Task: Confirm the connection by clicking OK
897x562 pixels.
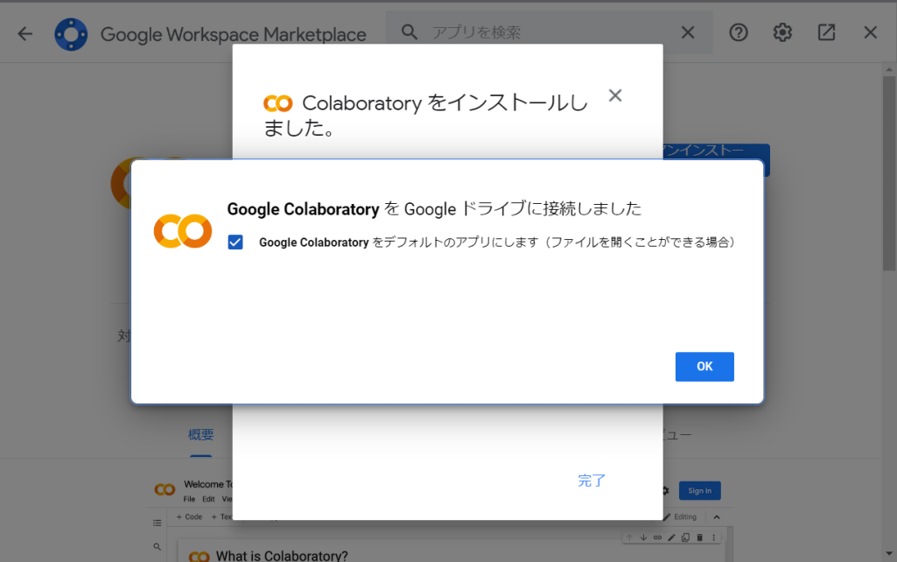Action: (x=704, y=366)
